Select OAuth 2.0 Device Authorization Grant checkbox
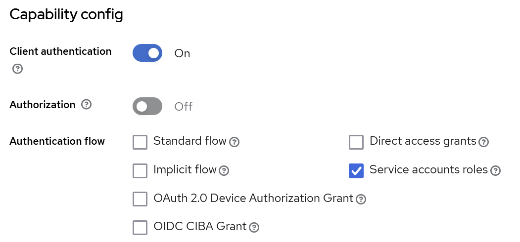The width and height of the screenshot is (520, 242). click(x=140, y=199)
